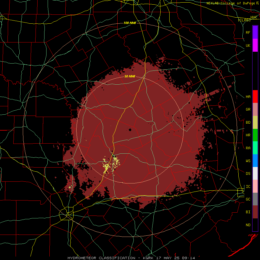Click the 50 NMI range ring label
The width and height of the screenshot is (260, 260).
tap(130, 77)
